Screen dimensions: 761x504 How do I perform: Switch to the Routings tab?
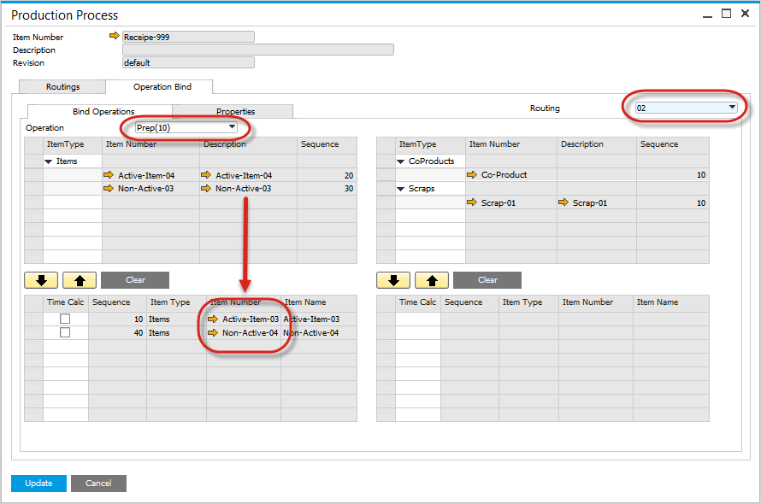click(62, 87)
